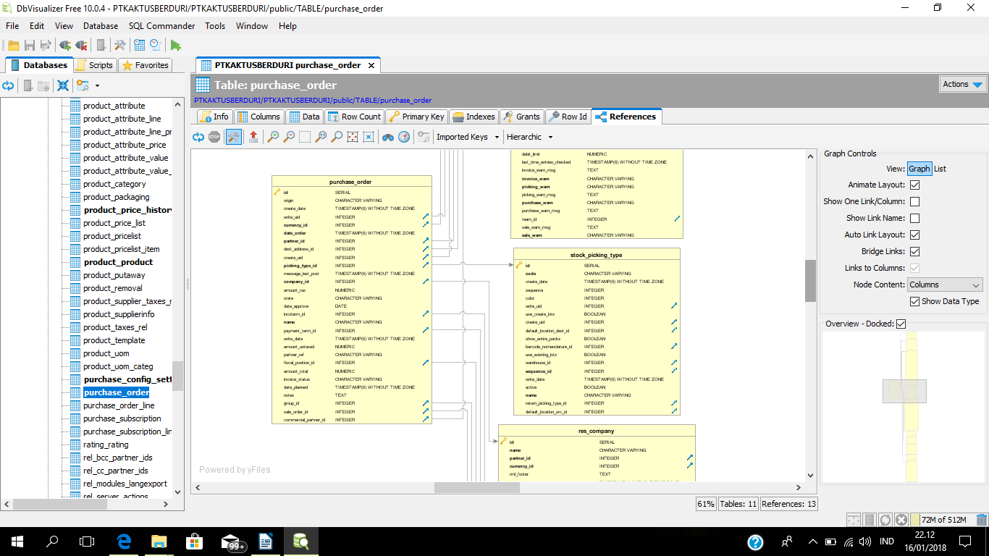This screenshot has width=989, height=556.
Task: Open the SQL Commander menu
Action: coord(161,26)
